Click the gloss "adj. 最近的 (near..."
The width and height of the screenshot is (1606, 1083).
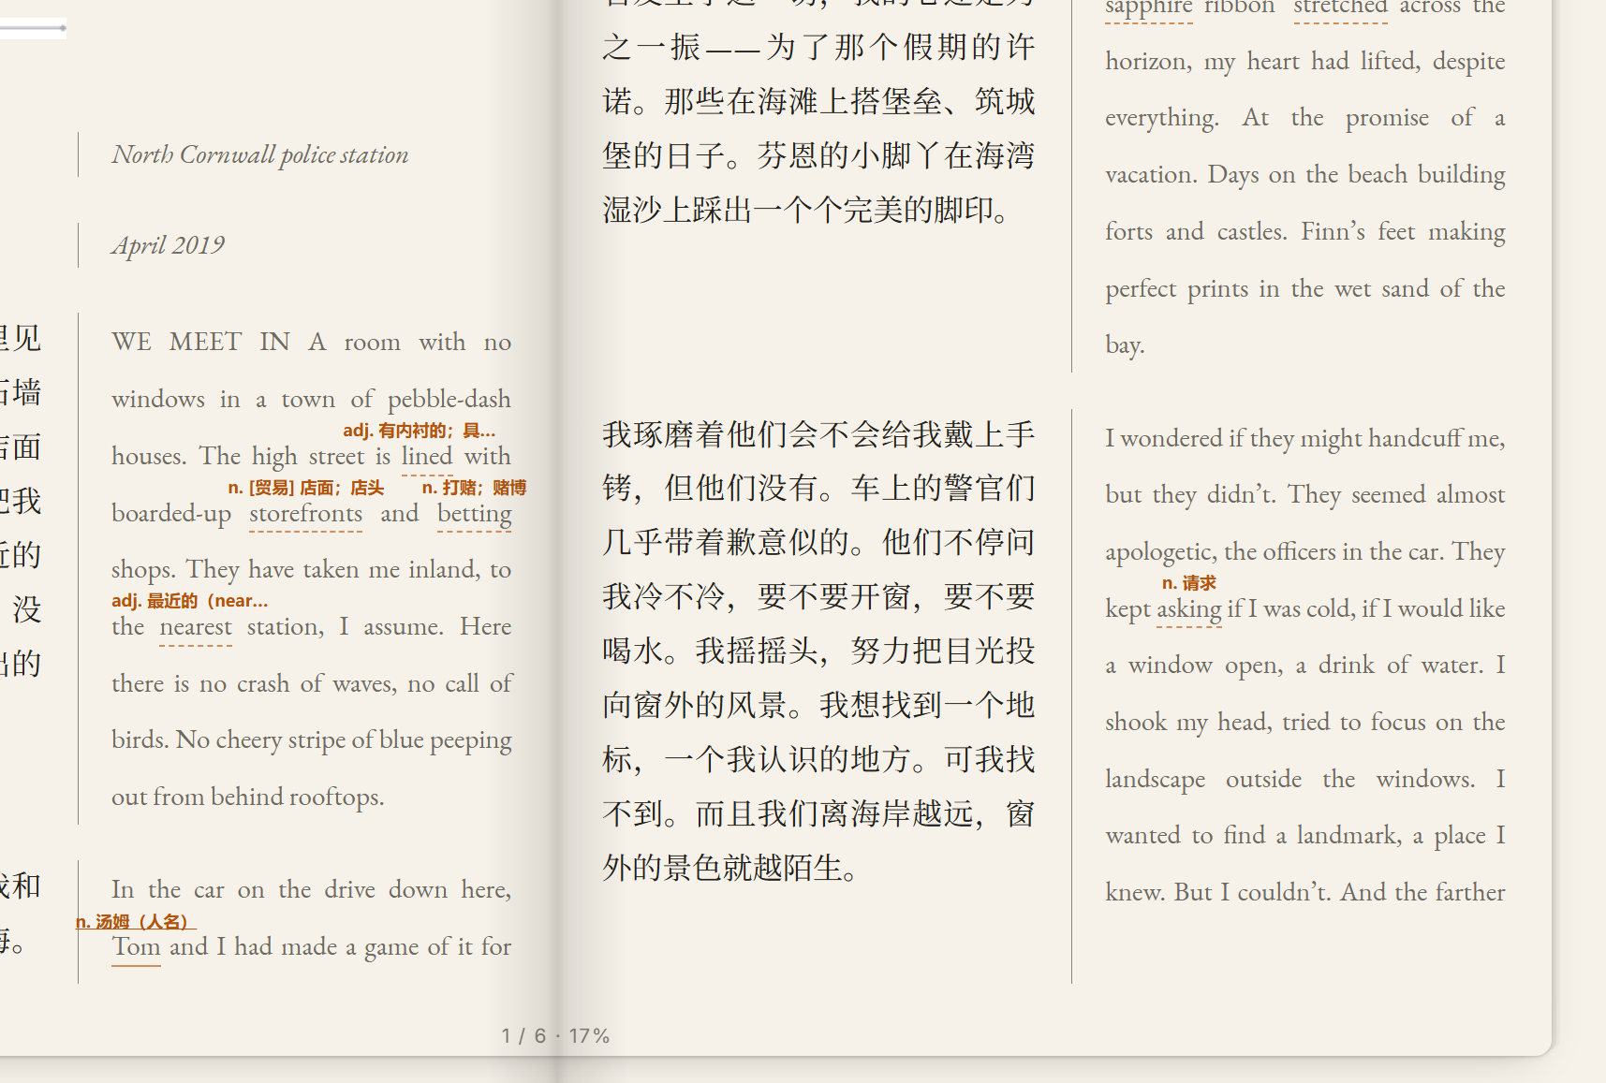[x=189, y=601]
